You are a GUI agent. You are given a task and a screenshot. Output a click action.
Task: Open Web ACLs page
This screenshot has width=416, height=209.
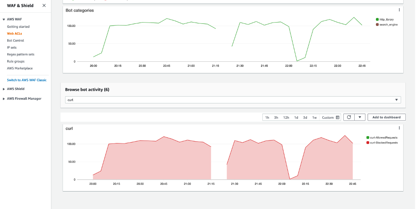14,34
